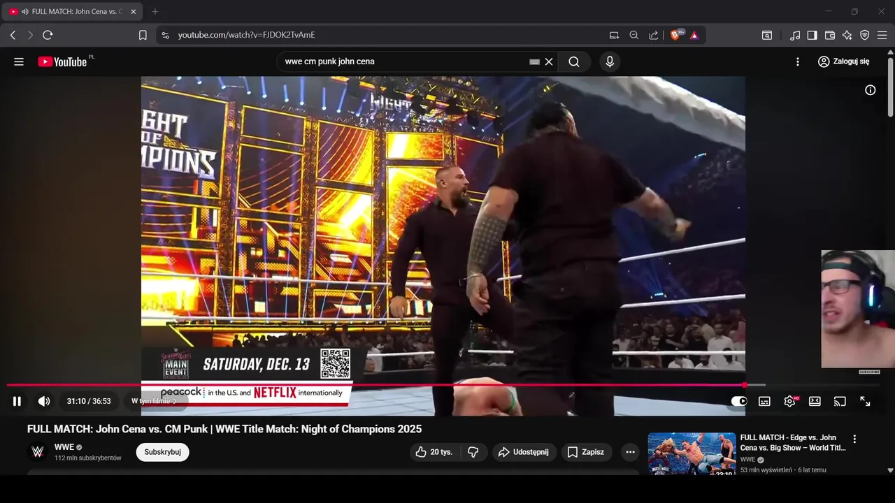
Task: Click the search magnifier button
Action: (x=574, y=61)
